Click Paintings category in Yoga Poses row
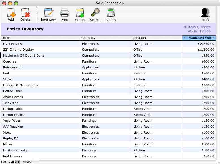 pyautogui.click(x=89, y=121)
